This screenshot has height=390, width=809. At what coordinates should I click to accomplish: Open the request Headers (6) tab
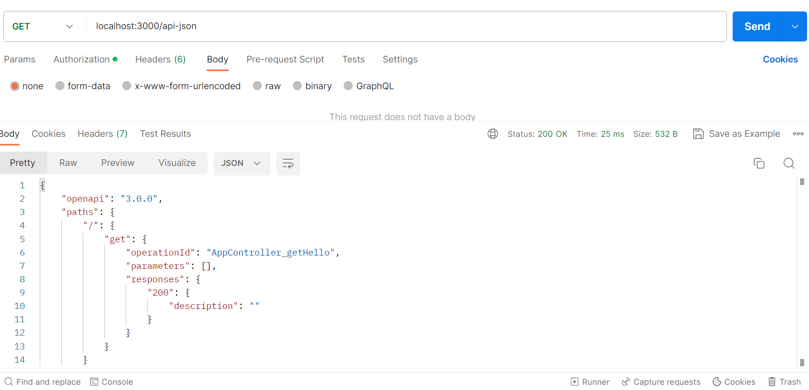160,59
